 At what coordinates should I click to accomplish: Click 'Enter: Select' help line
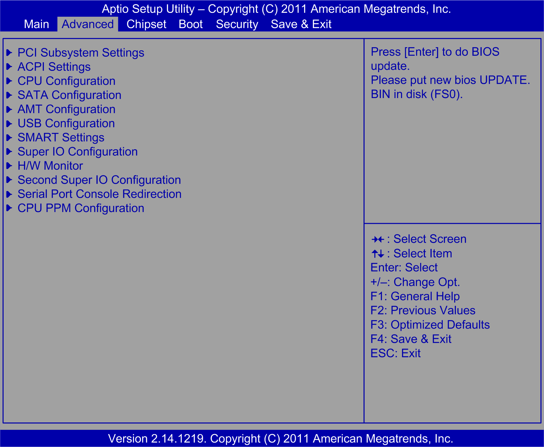[404, 268]
